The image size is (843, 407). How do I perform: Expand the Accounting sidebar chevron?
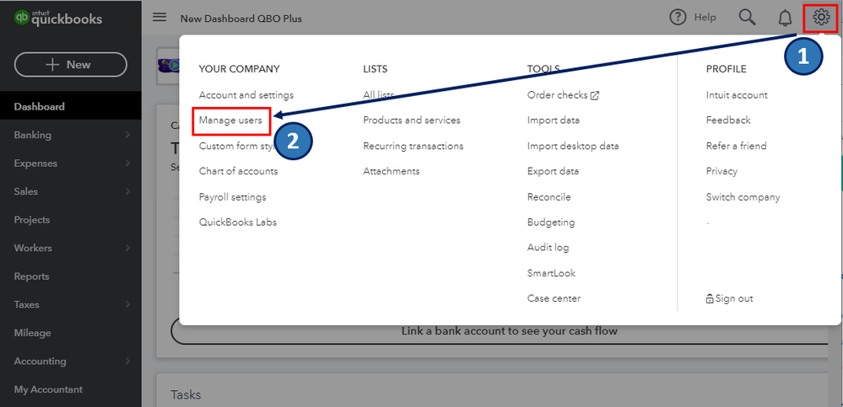[x=127, y=361]
